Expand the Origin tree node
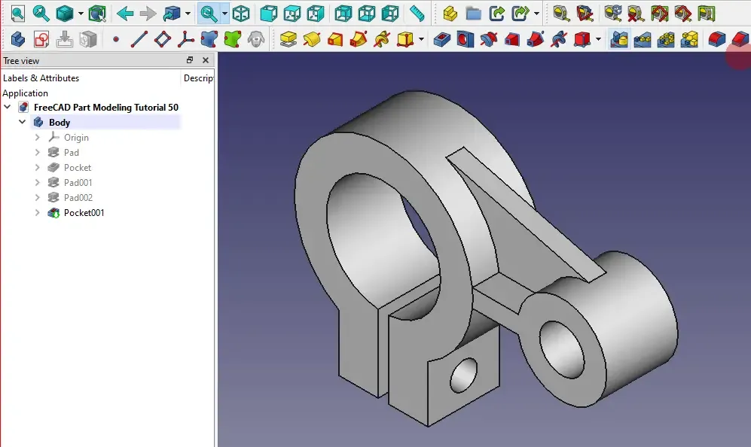This screenshot has height=447, width=751. coord(38,138)
